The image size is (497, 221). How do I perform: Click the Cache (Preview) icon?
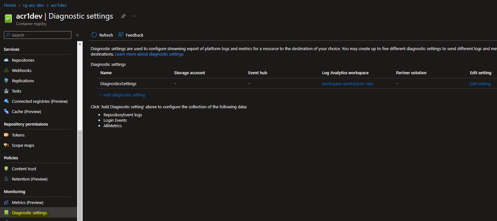pyautogui.click(x=6, y=111)
